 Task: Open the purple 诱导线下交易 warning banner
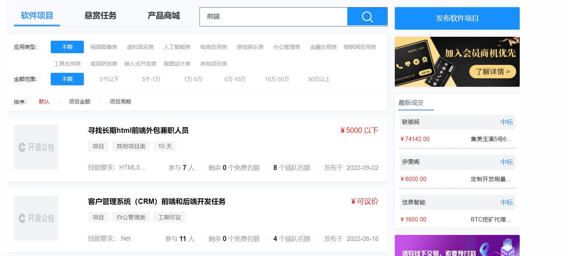point(457,246)
